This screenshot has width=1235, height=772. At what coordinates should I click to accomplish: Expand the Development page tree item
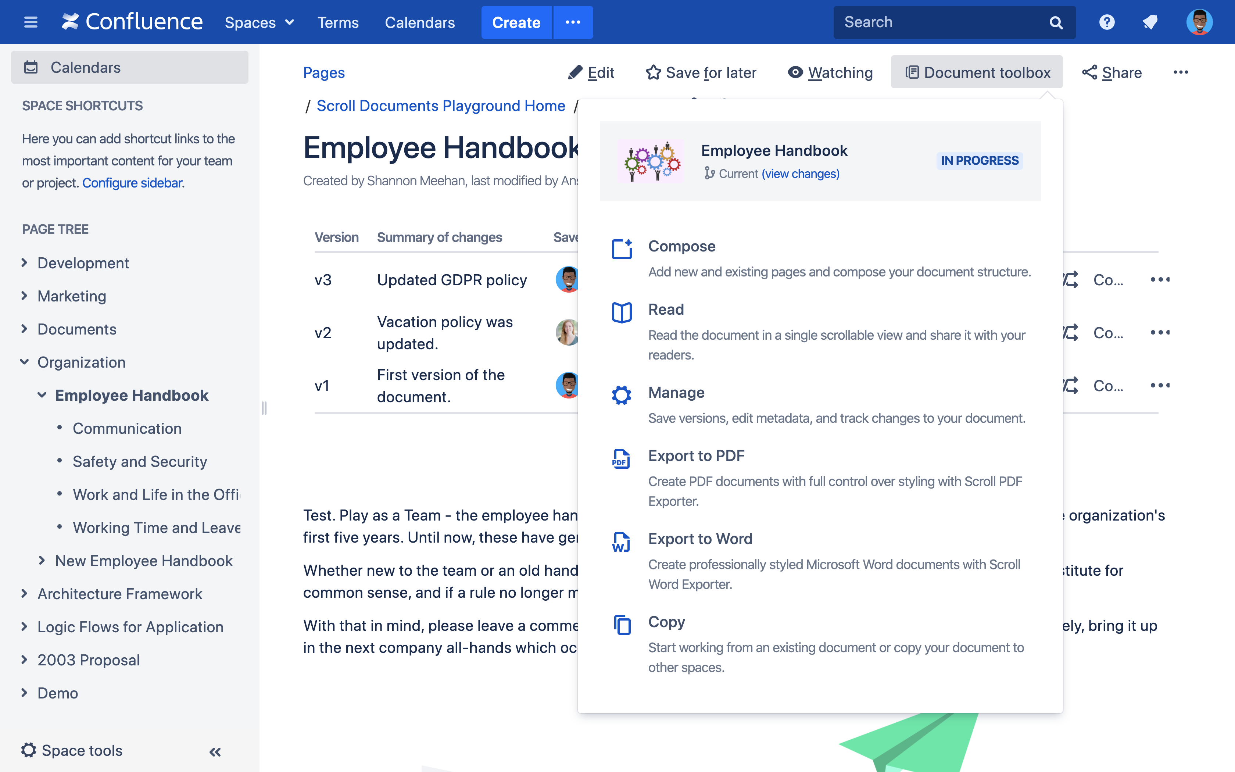(x=24, y=262)
